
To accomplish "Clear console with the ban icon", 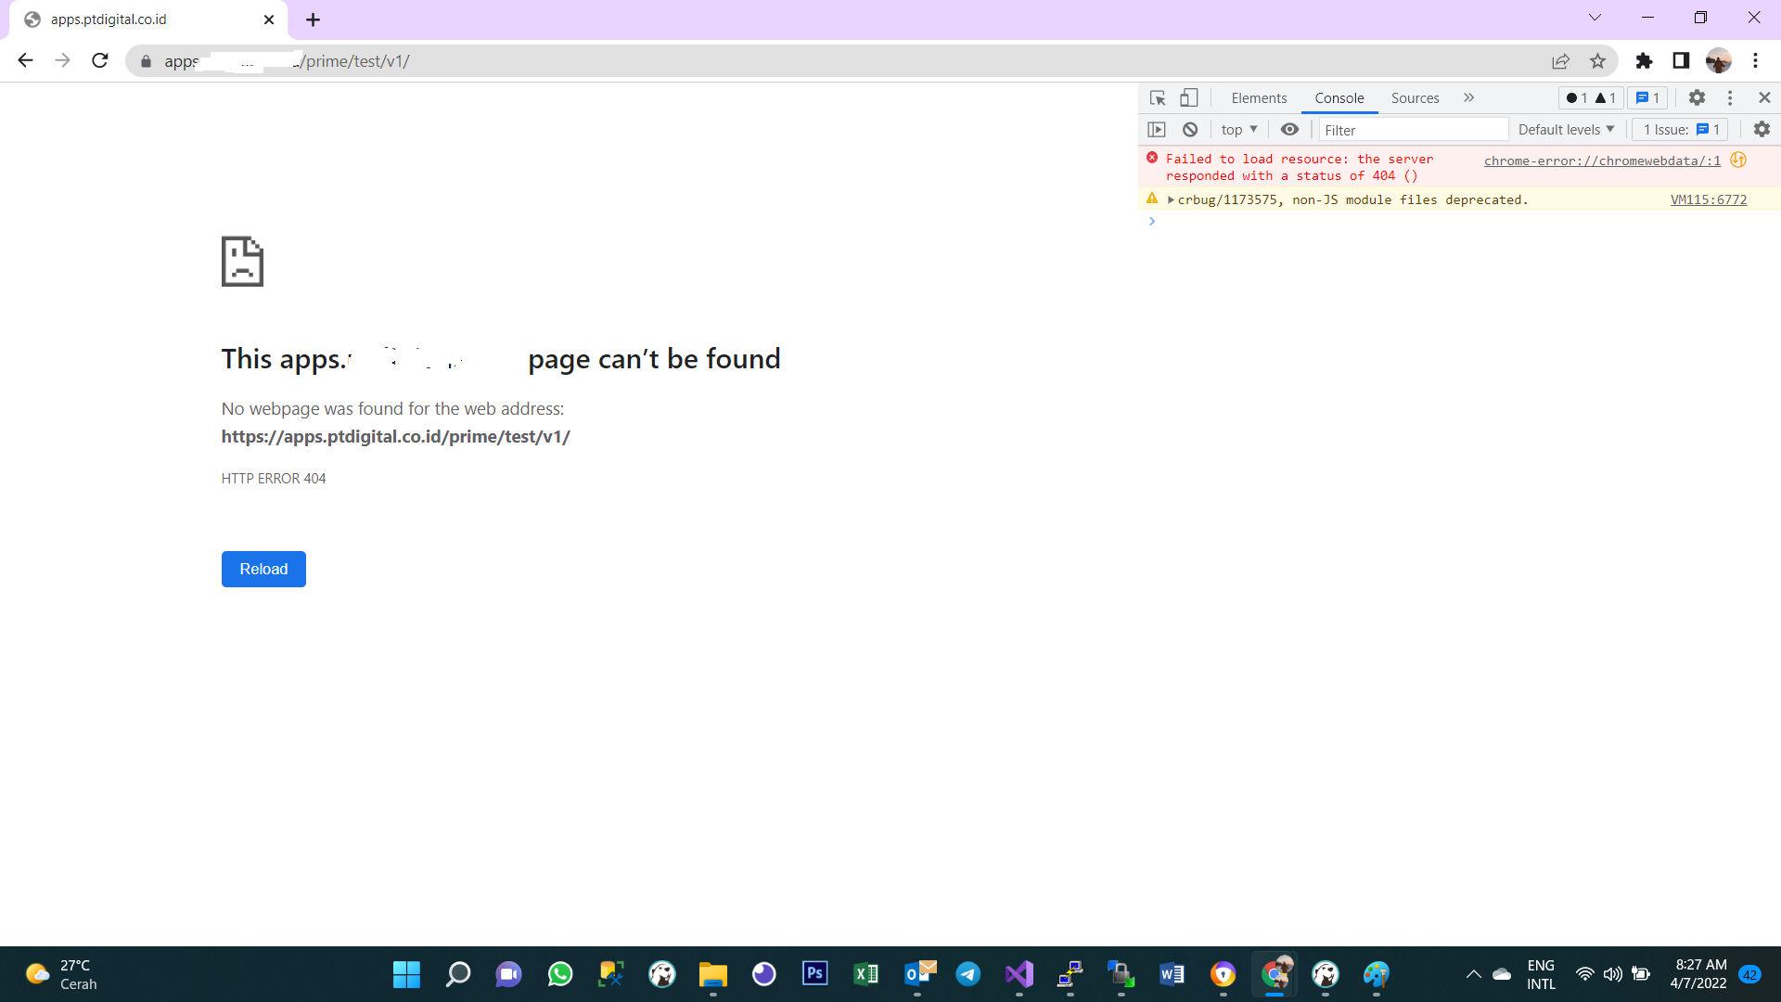I will (x=1190, y=130).
